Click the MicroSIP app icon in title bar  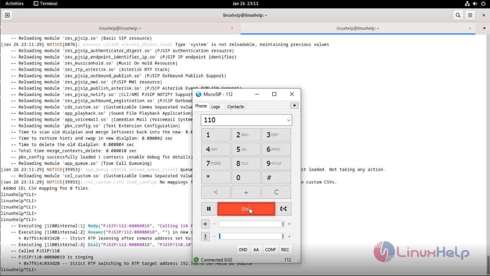point(198,94)
